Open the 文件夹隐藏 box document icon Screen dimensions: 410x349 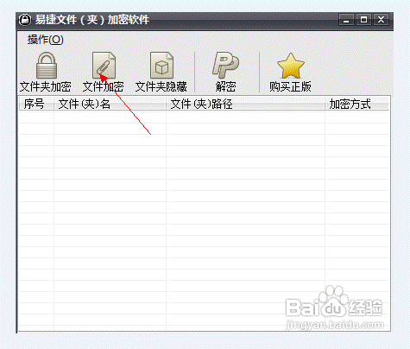(161, 65)
